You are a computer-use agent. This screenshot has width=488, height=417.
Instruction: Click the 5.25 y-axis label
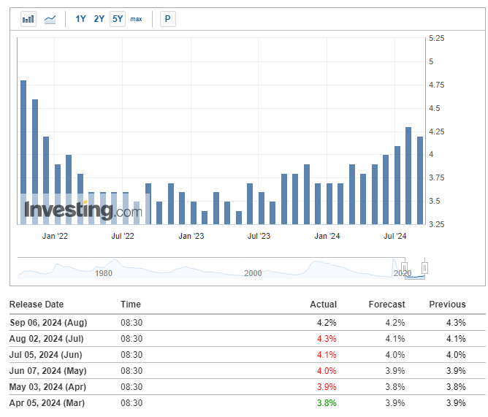(436, 38)
